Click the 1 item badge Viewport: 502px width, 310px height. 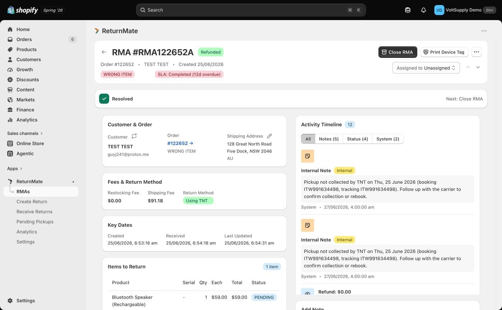272,267
